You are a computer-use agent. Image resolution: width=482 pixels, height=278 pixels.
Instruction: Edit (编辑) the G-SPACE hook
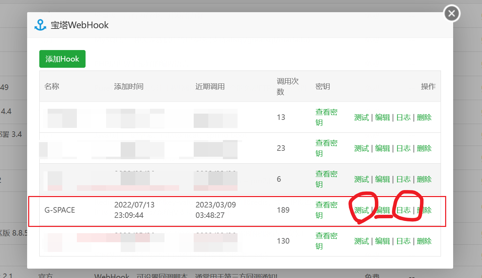(382, 210)
